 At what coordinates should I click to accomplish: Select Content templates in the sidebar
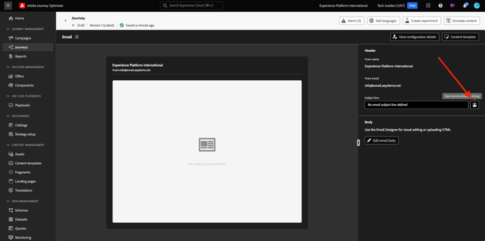(x=28, y=163)
